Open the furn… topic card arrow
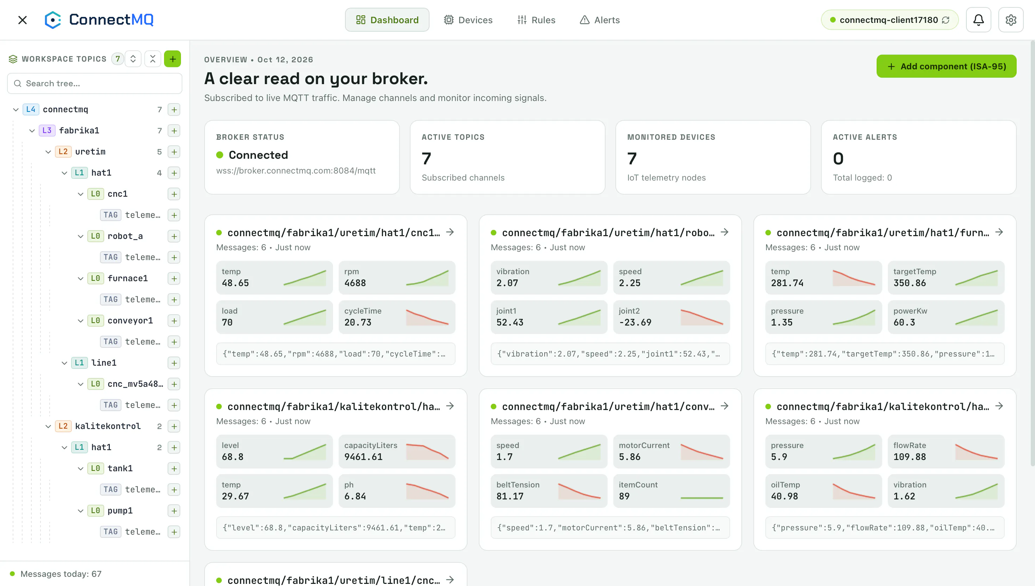The height and width of the screenshot is (586, 1035). [999, 232]
